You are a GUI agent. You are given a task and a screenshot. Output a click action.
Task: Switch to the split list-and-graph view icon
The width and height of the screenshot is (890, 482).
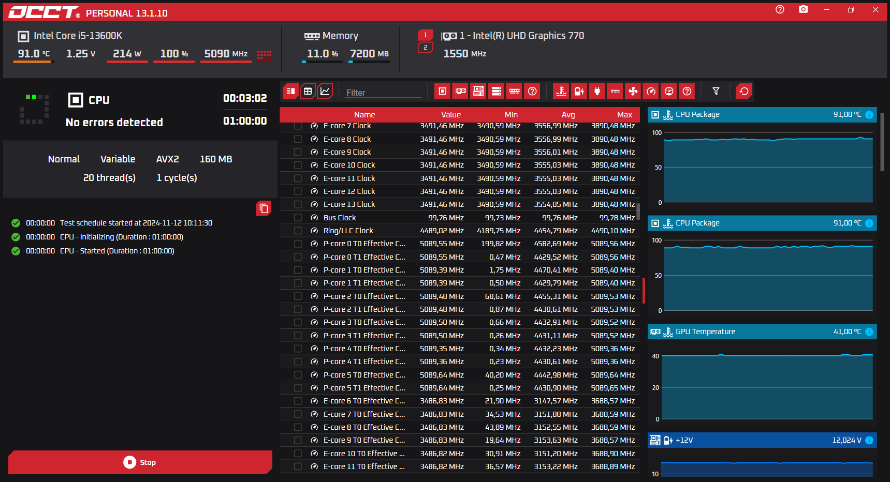(290, 92)
